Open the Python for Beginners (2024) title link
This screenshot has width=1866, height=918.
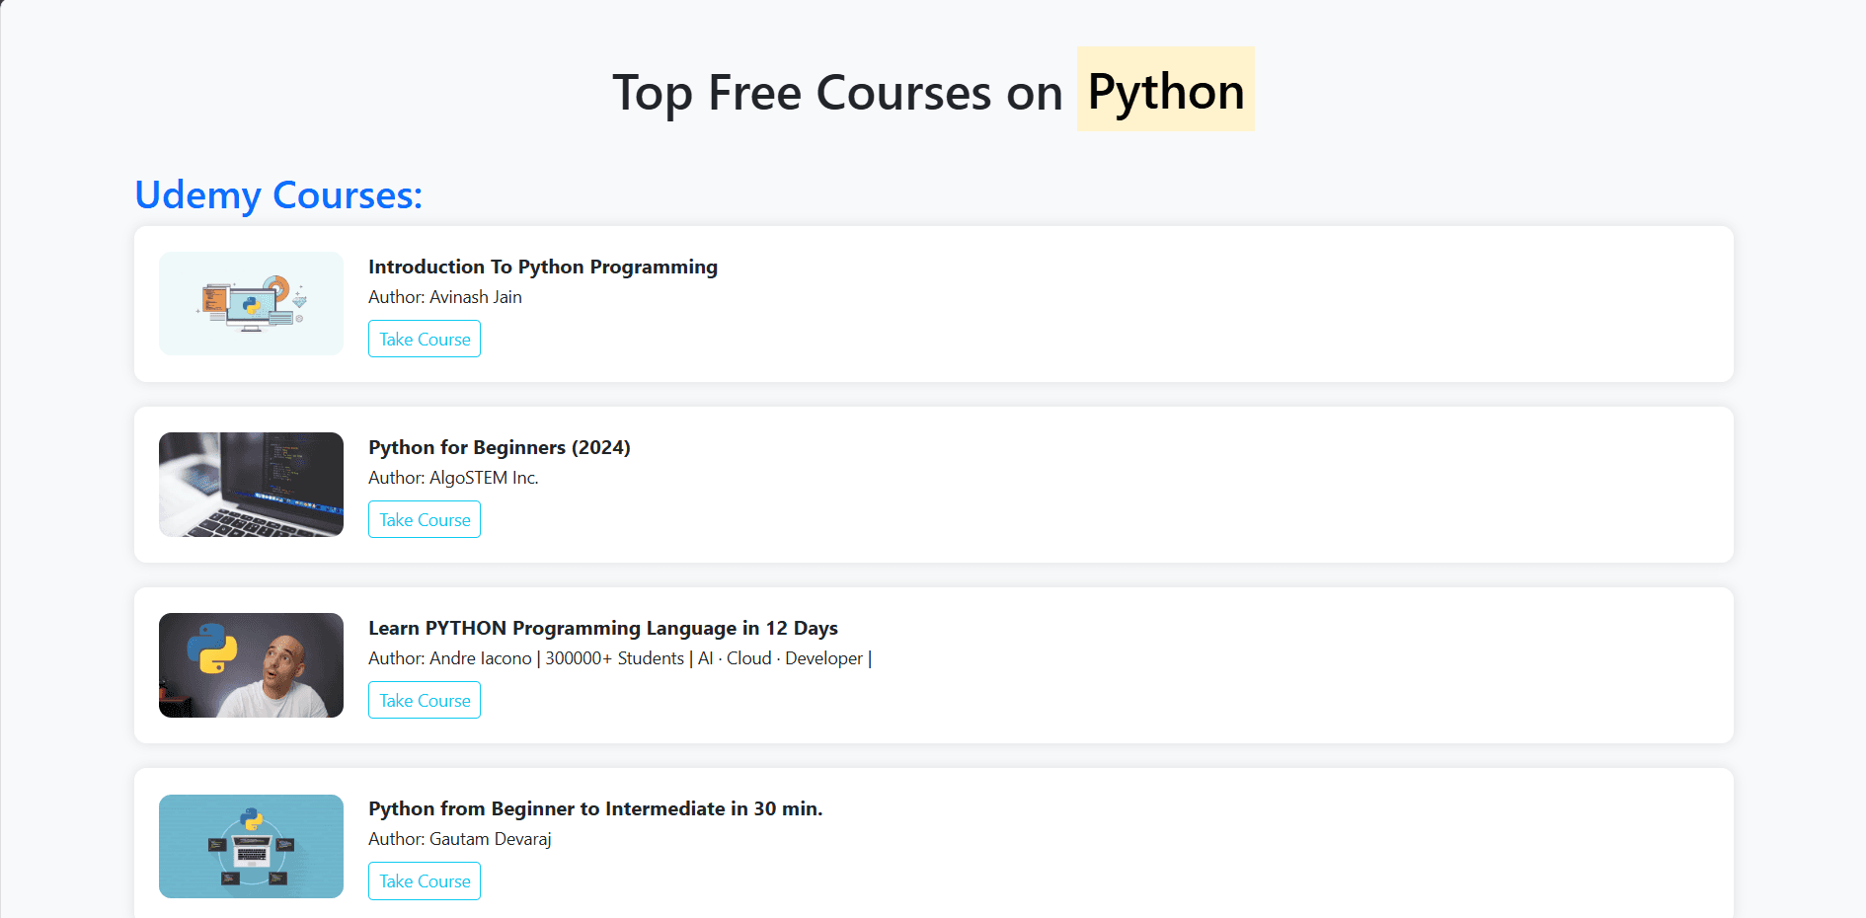point(499,447)
